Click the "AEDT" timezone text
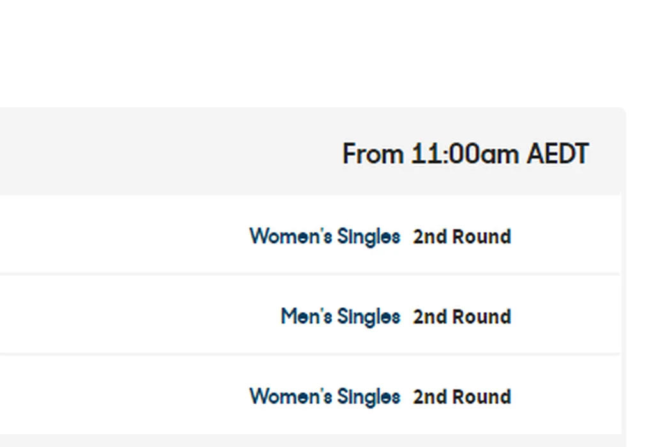 click(557, 155)
